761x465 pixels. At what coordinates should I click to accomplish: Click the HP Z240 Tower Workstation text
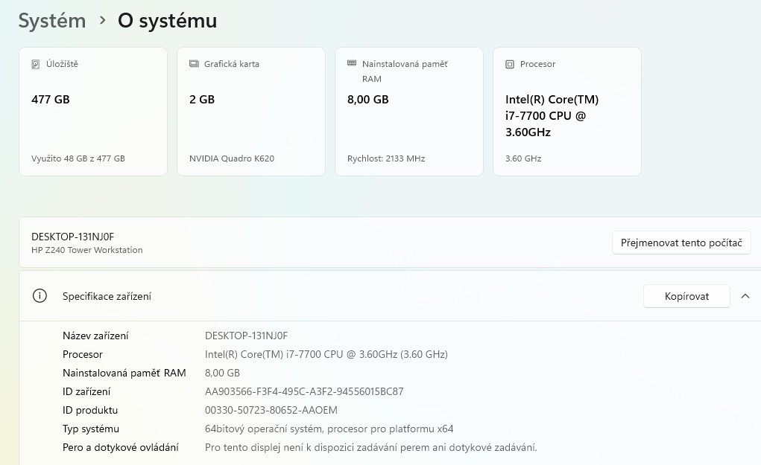[x=87, y=250]
